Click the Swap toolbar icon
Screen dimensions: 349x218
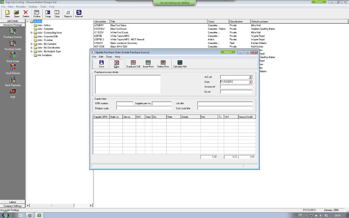pos(48,14)
